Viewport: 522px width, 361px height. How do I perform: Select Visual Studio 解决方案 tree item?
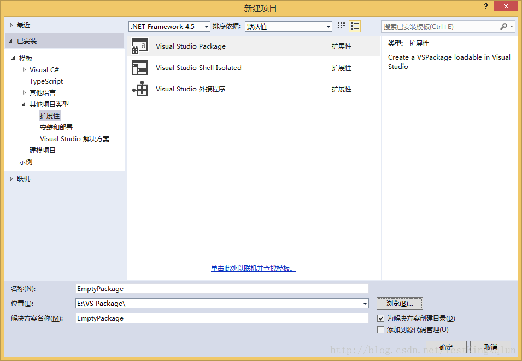[x=74, y=138]
